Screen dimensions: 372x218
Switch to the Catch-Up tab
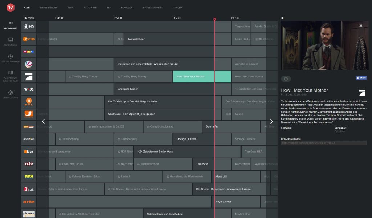pos(90,8)
